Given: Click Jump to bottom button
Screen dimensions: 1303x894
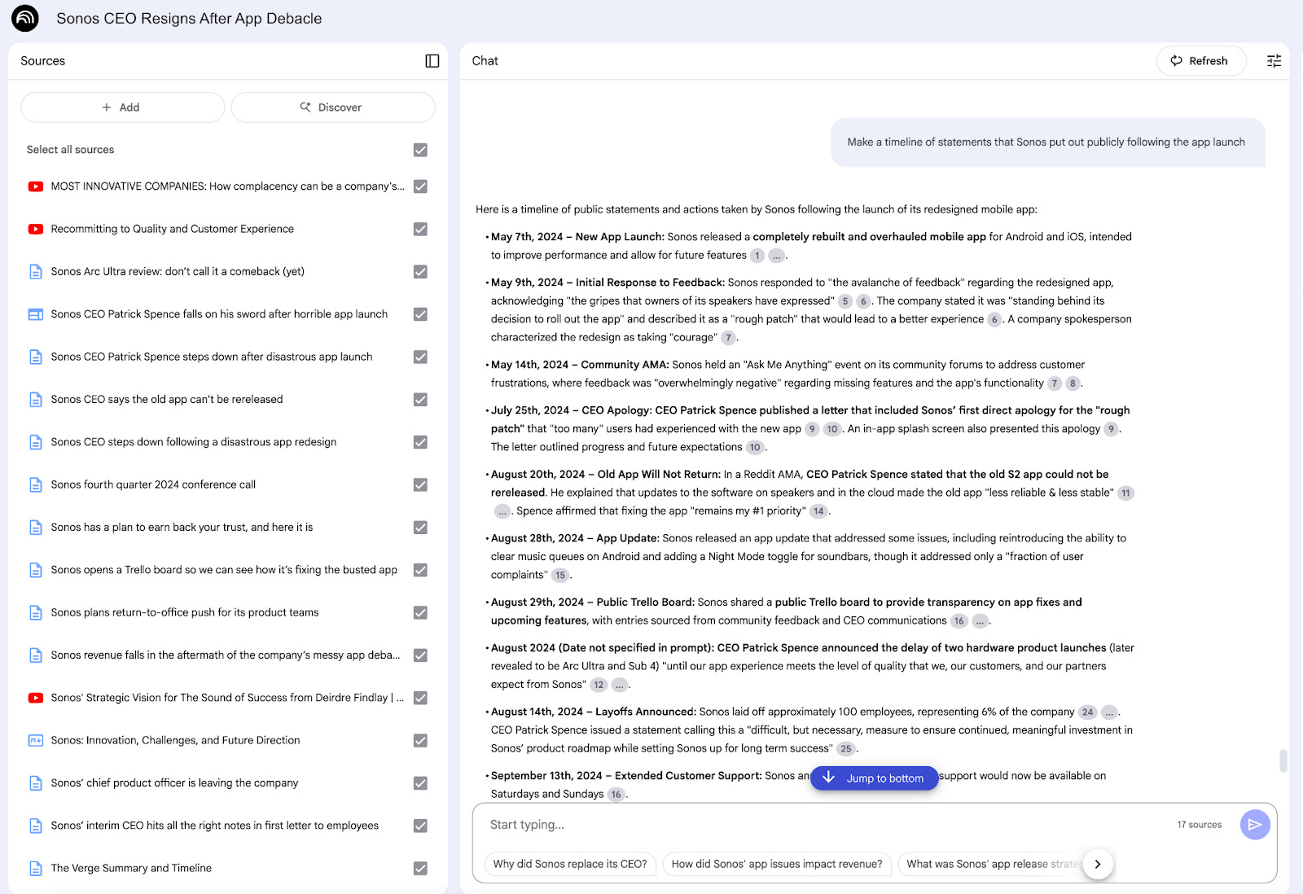Looking at the screenshot, I should coord(874,778).
